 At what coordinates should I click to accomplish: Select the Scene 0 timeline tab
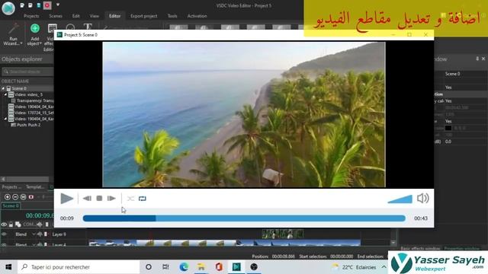pyautogui.click(x=11, y=206)
